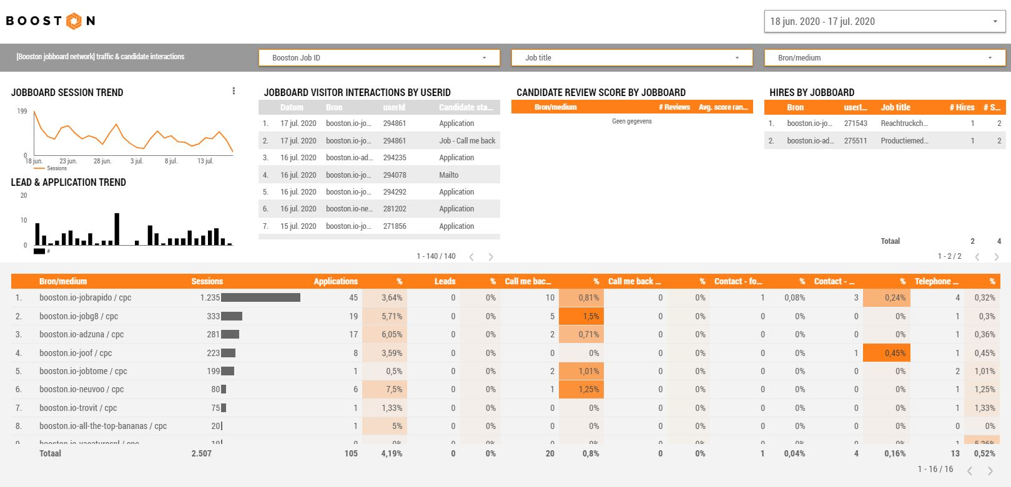Image resolution: width=1011 pixels, height=487 pixels.
Task: Go to previous page in visitor interactions table
Action: pyautogui.click(x=471, y=257)
